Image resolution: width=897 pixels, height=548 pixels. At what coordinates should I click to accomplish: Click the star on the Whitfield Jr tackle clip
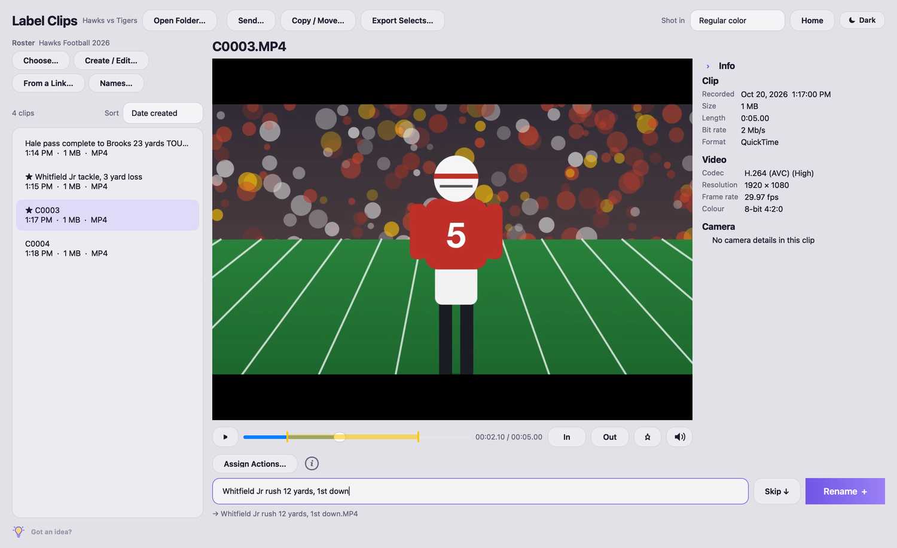[29, 177]
